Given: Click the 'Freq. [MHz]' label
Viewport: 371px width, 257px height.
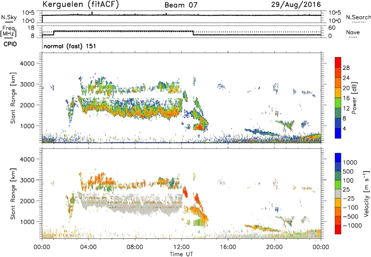Looking at the screenshot, I should point(8,31).
